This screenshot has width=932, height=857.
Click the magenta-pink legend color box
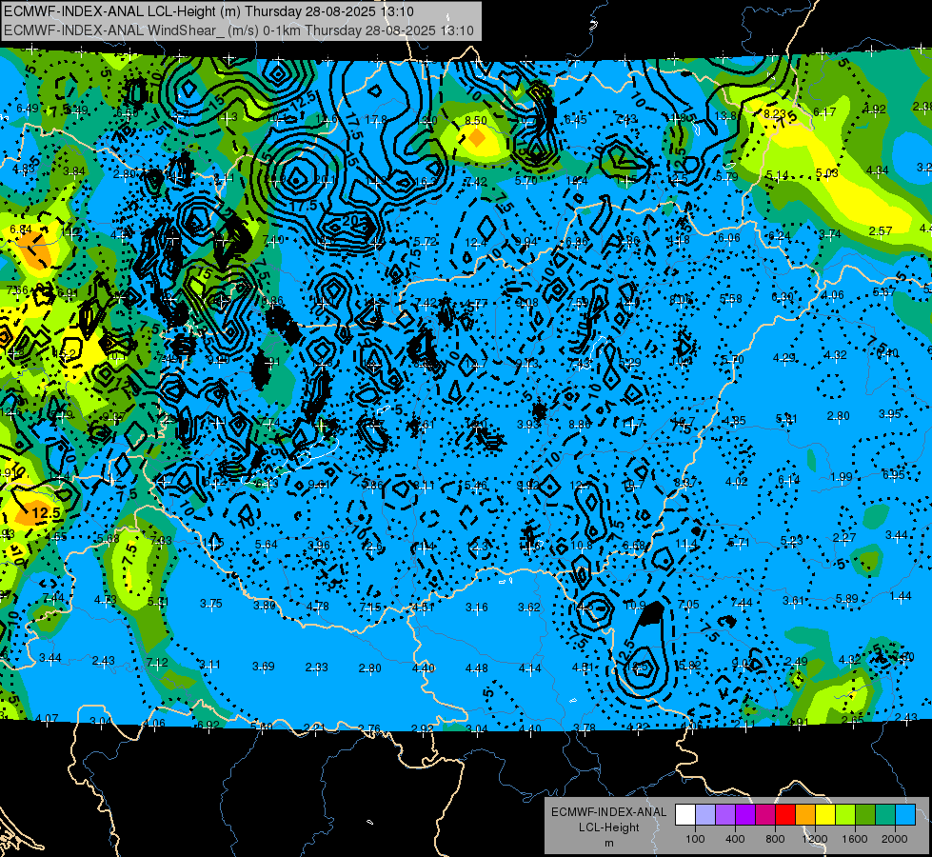[765, 815]
